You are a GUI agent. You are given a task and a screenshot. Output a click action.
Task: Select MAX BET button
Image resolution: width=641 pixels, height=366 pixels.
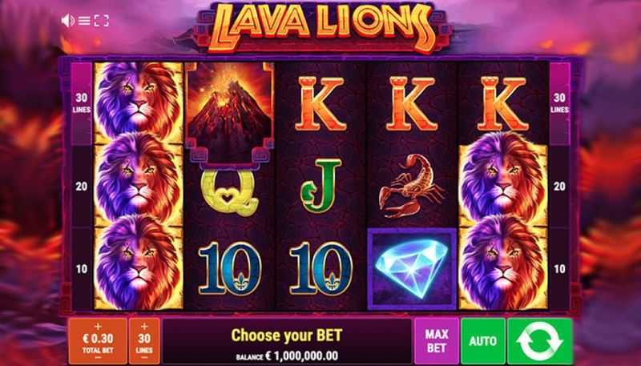click(437, 340)
